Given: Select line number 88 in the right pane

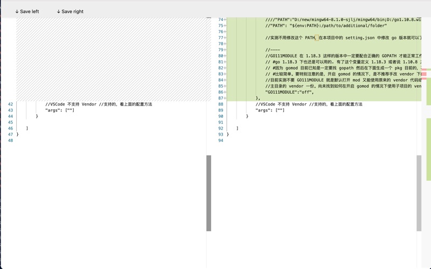Looking at the screenshot, I should tap(220, 104).
